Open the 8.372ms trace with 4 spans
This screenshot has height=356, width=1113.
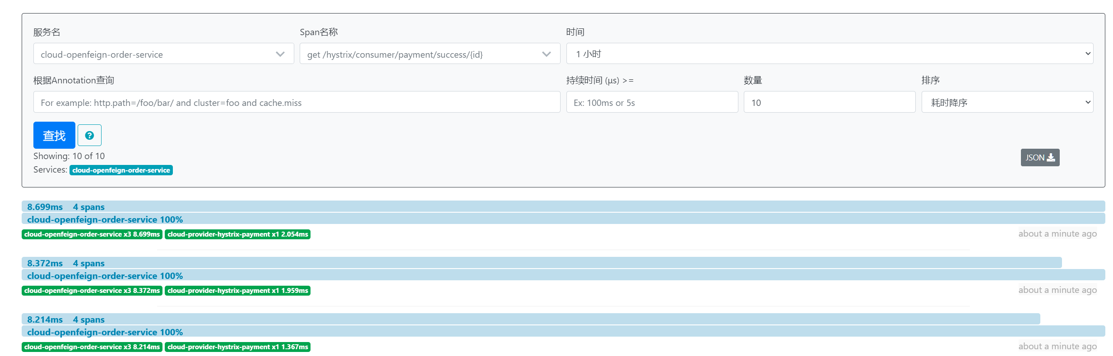(542, 263)
